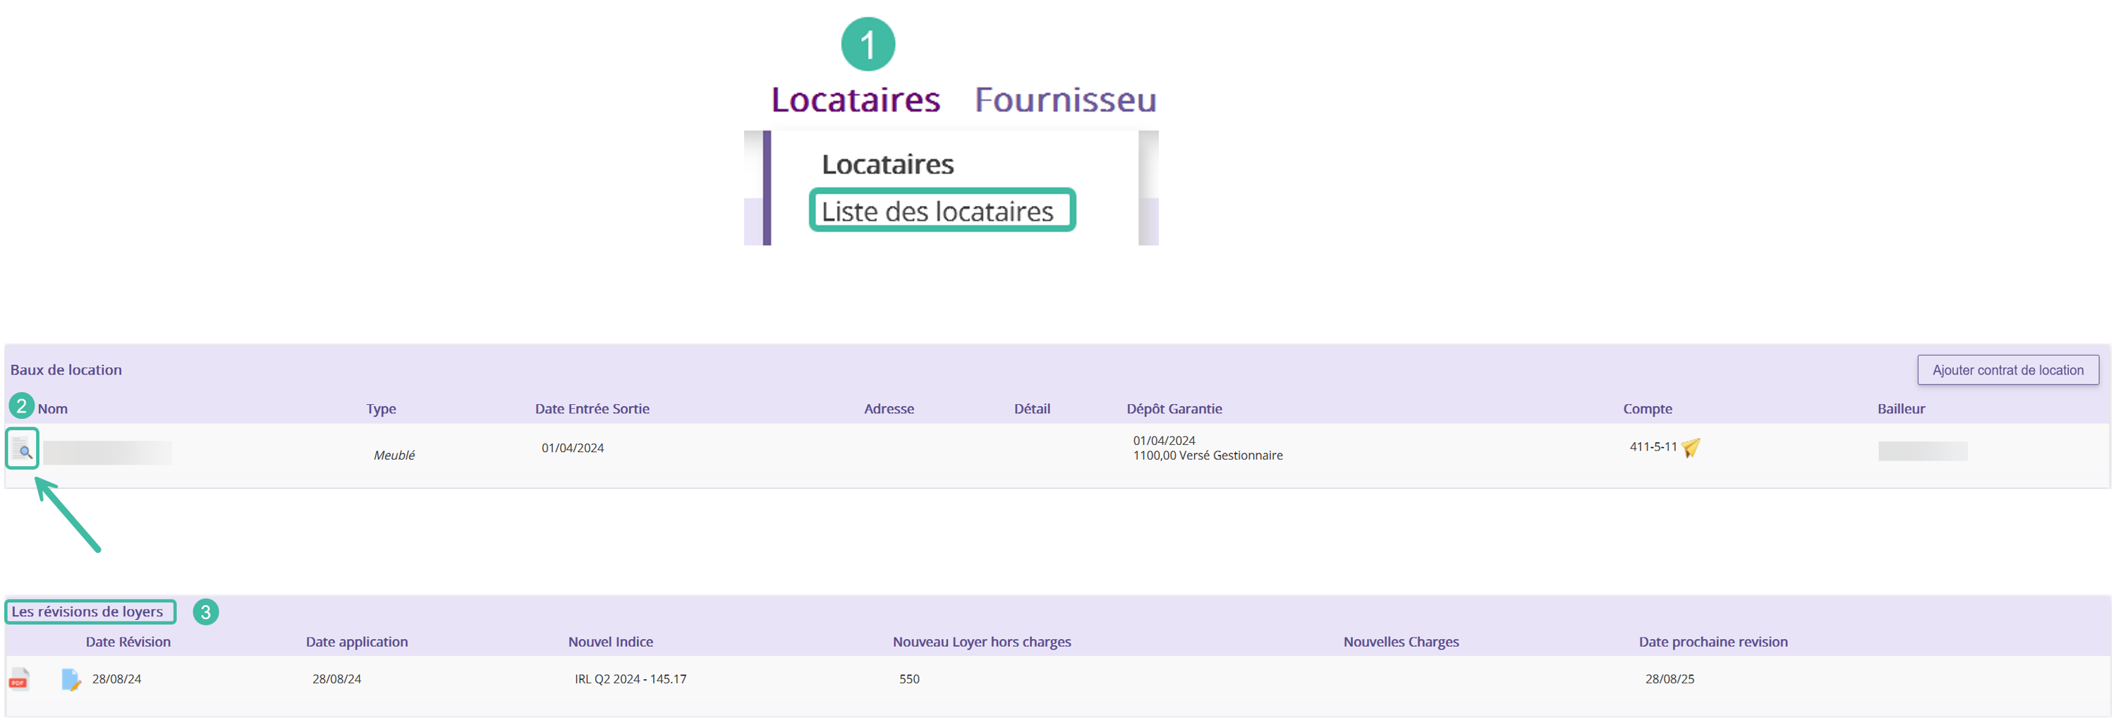Image resolution: width=2116 pixels, height=725 pixels.
Task: Click Ajouter contrat de location button
Action: pyautogui.click(x=2007, y=370)
